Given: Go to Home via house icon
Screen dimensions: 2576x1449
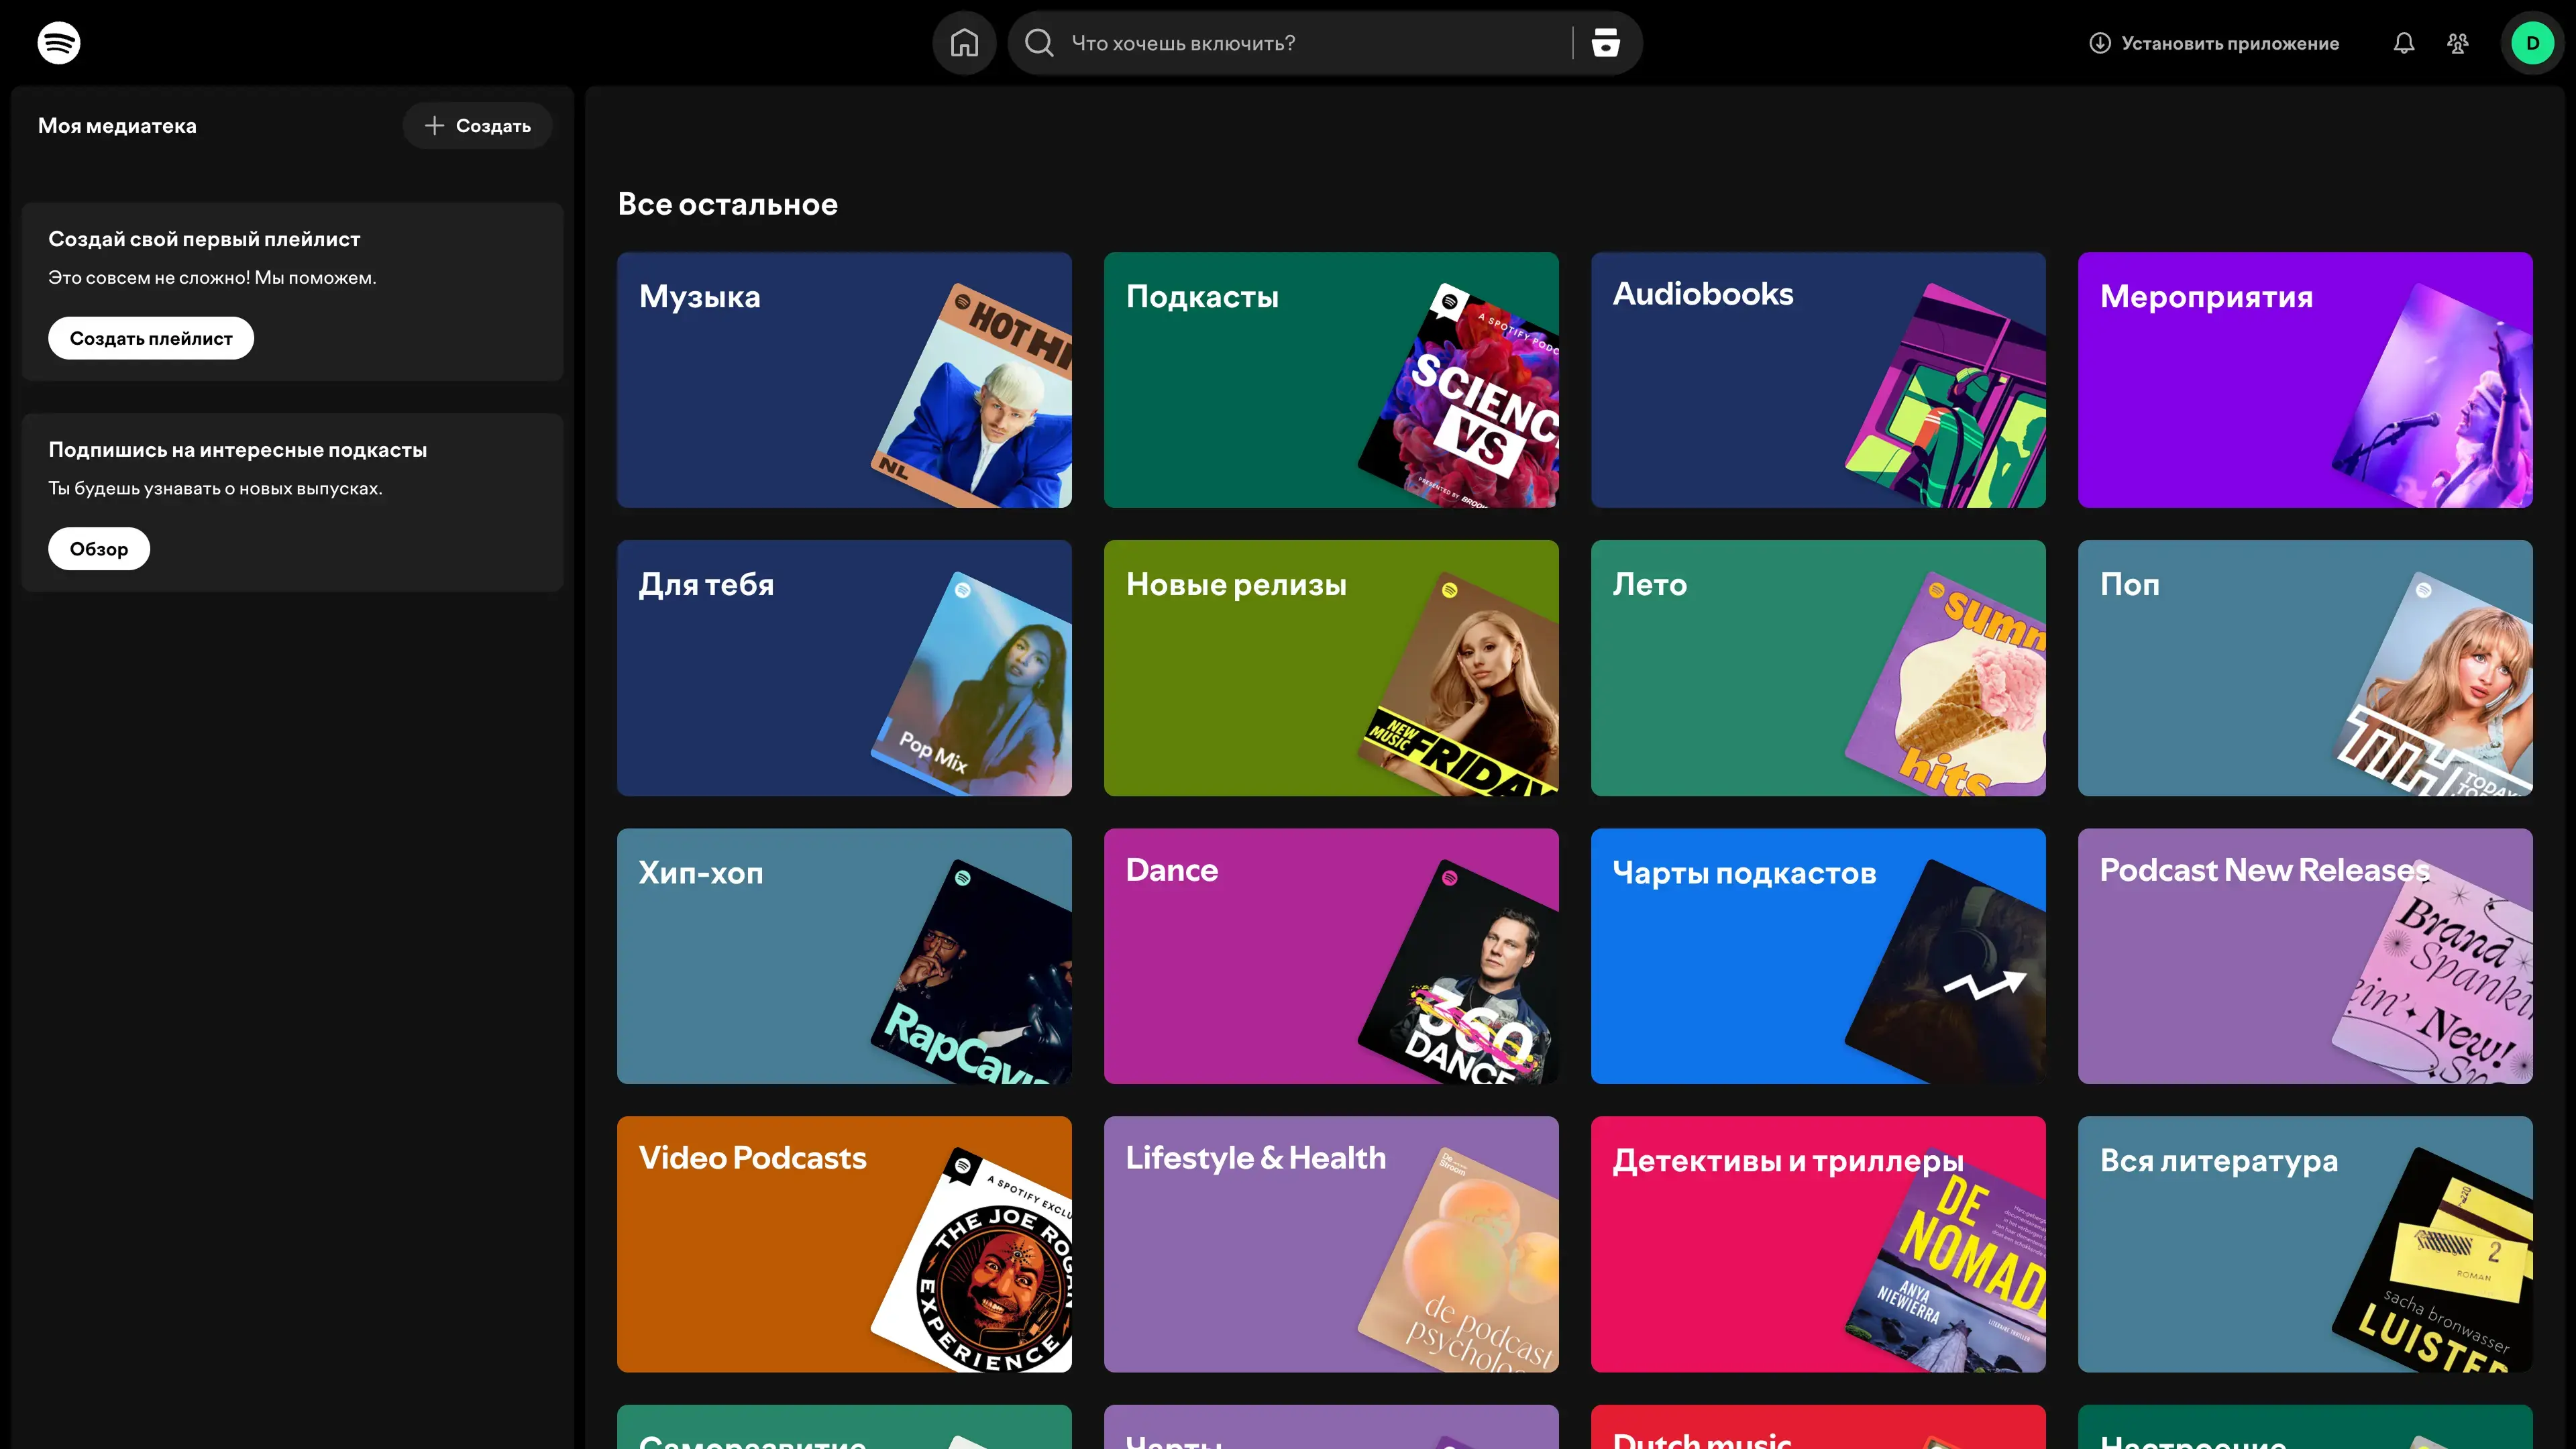Looking at the screenshot, I should click(964, 43).
